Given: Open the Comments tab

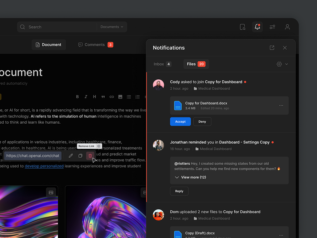Looking at the screenshot, I should pos(95,45).
